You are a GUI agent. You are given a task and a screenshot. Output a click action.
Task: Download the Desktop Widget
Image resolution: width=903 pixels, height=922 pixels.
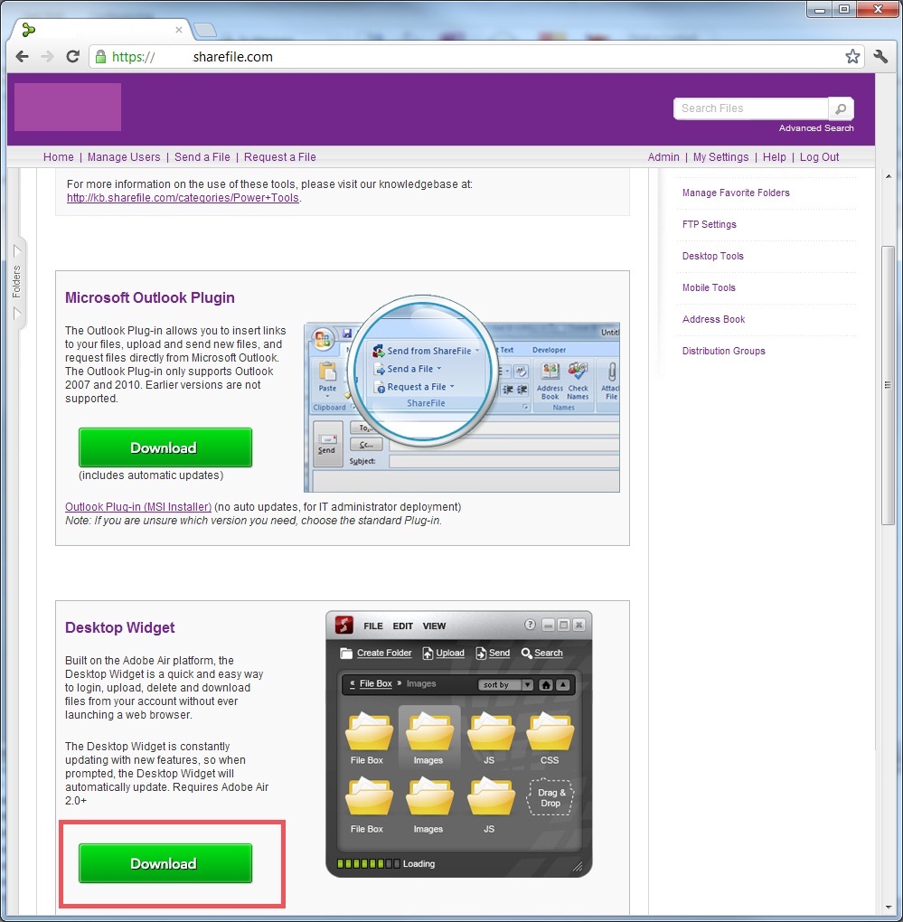pos(165,863)
